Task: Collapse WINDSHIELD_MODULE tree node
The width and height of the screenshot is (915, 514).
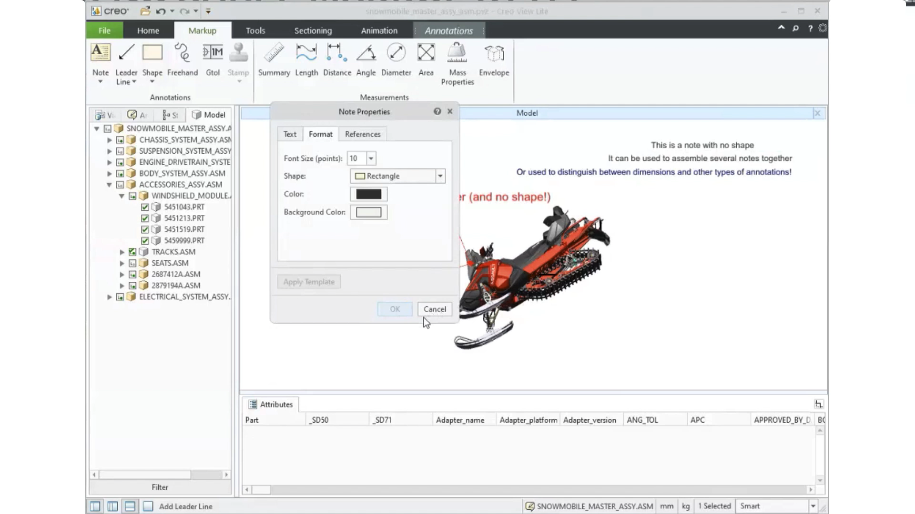Action: [x=122, y=196]
